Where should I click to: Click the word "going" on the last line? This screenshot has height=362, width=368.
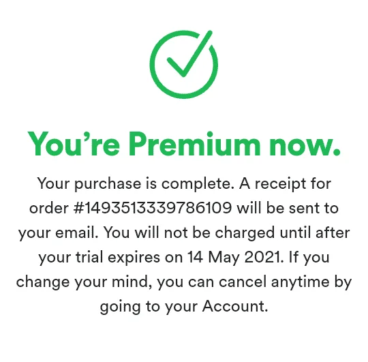coord(120,307)
